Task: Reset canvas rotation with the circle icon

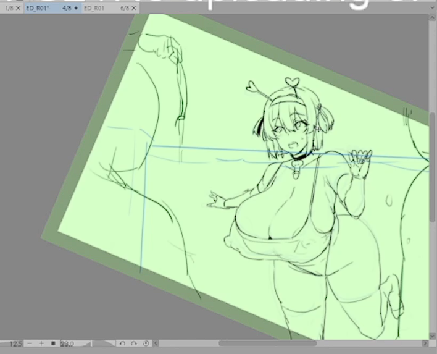Action: (x=146, y=343)
